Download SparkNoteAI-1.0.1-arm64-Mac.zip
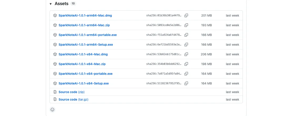This screenshot has height=116, width=286. tap(84, 25)
